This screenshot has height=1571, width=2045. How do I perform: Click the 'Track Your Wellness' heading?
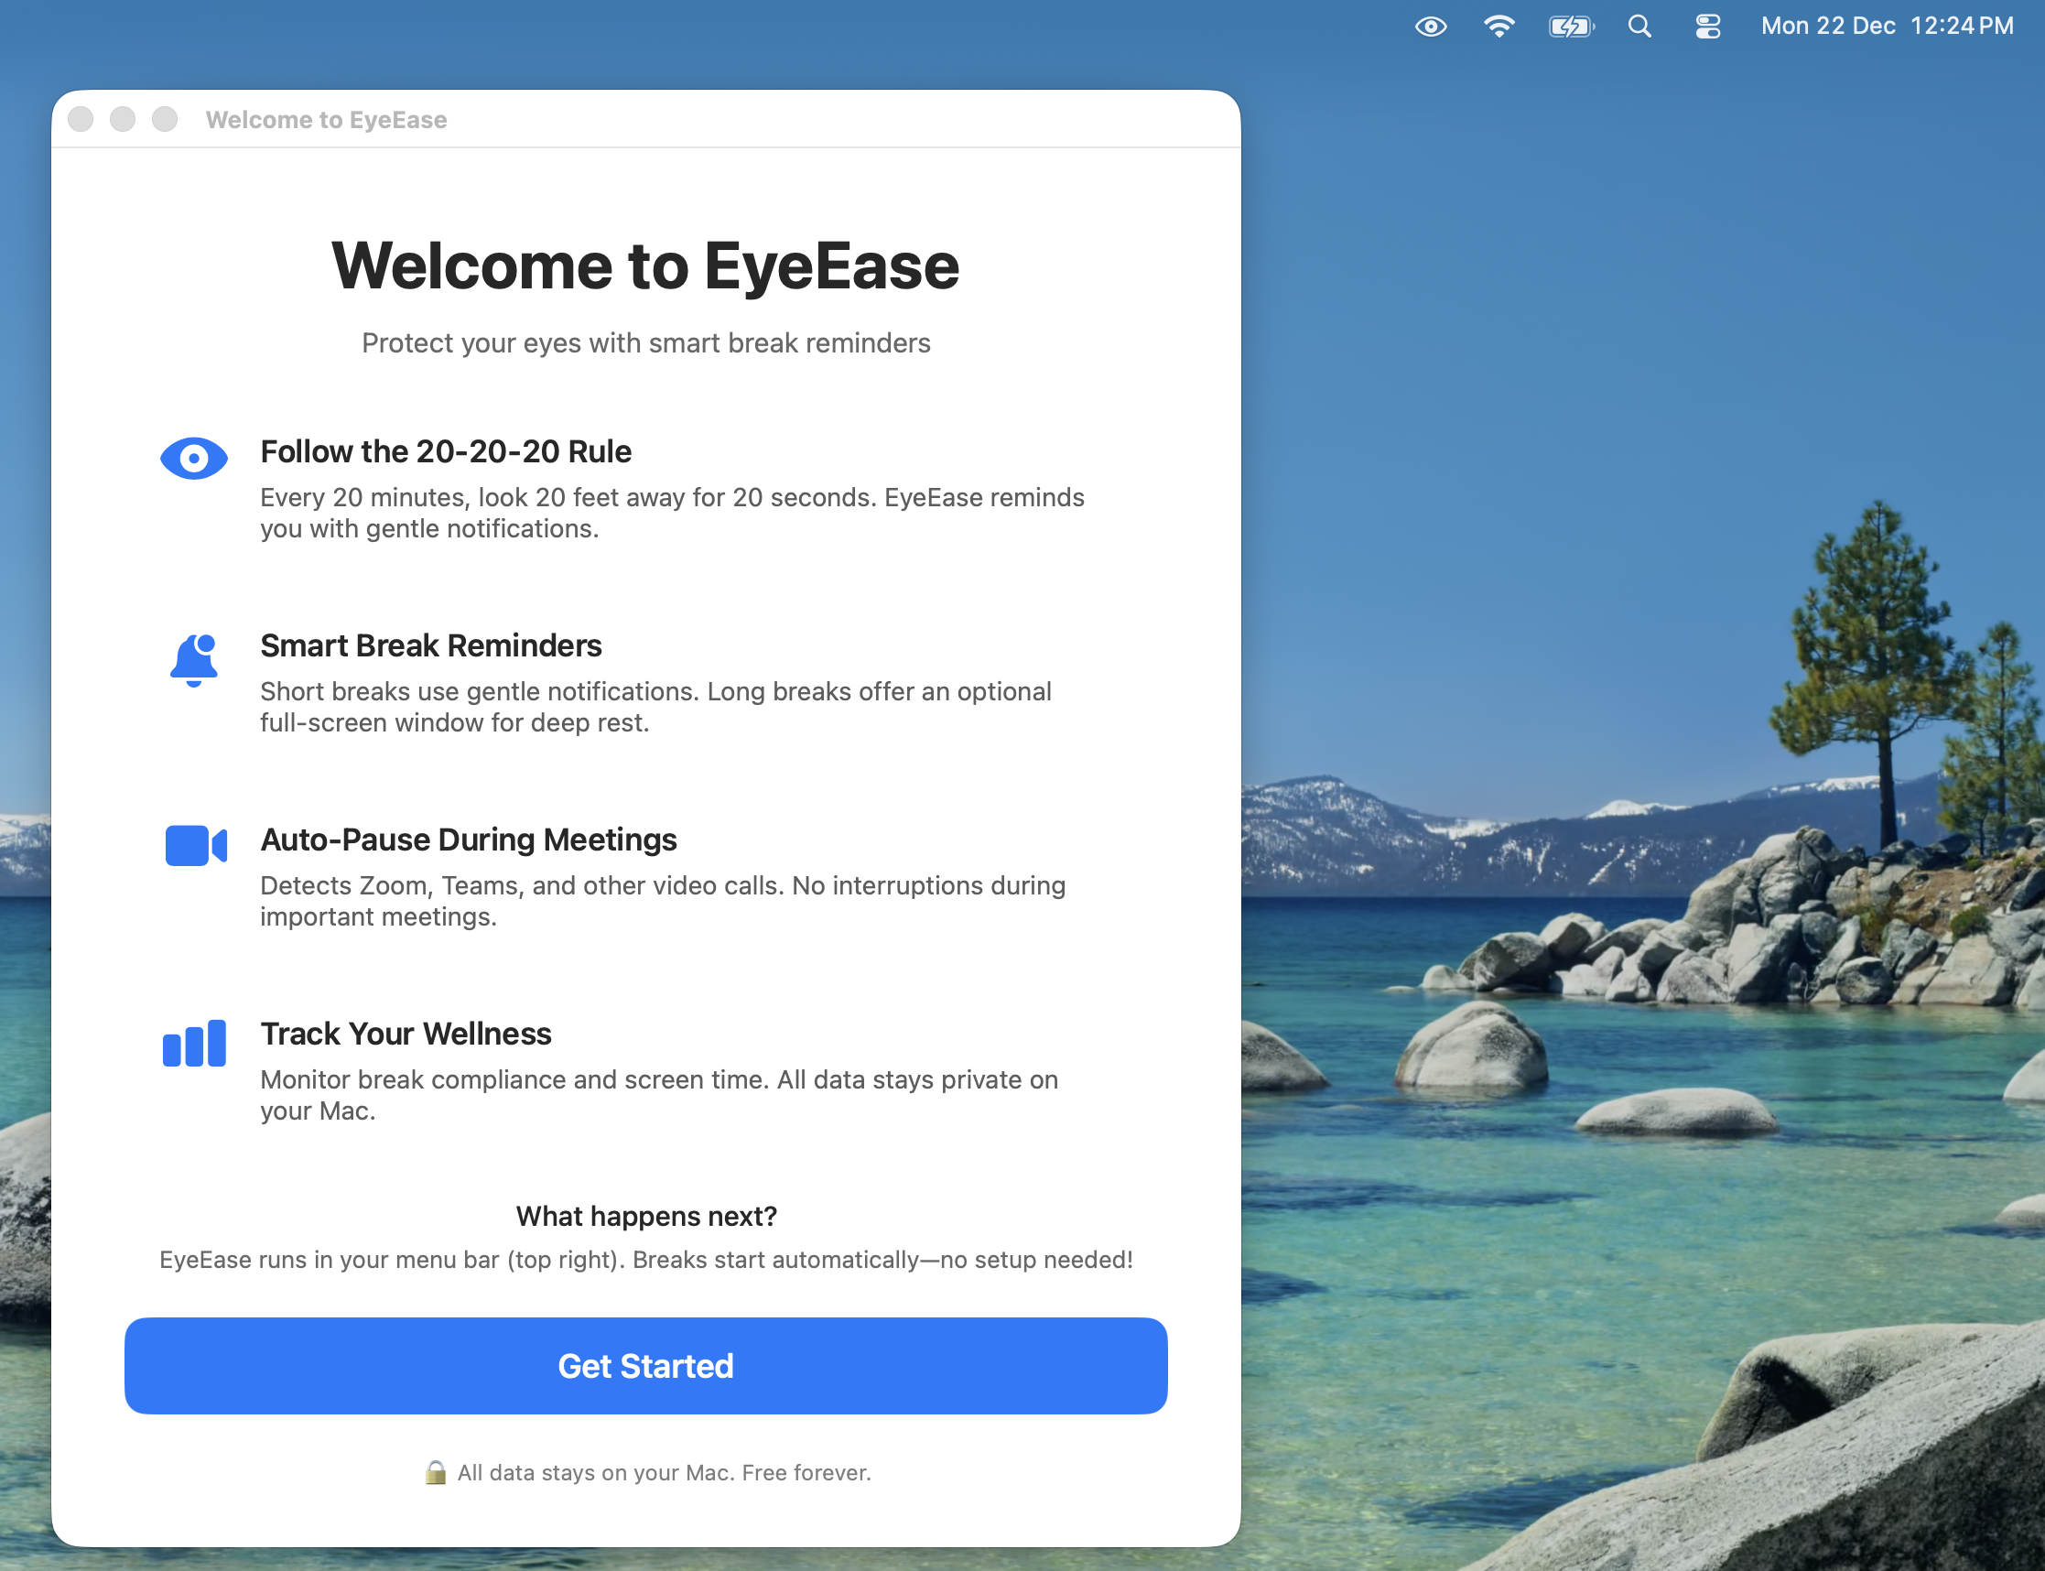pos(406,1034)
